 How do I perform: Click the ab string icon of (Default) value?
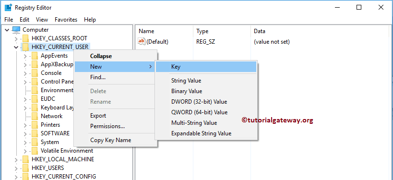[142, 42]
